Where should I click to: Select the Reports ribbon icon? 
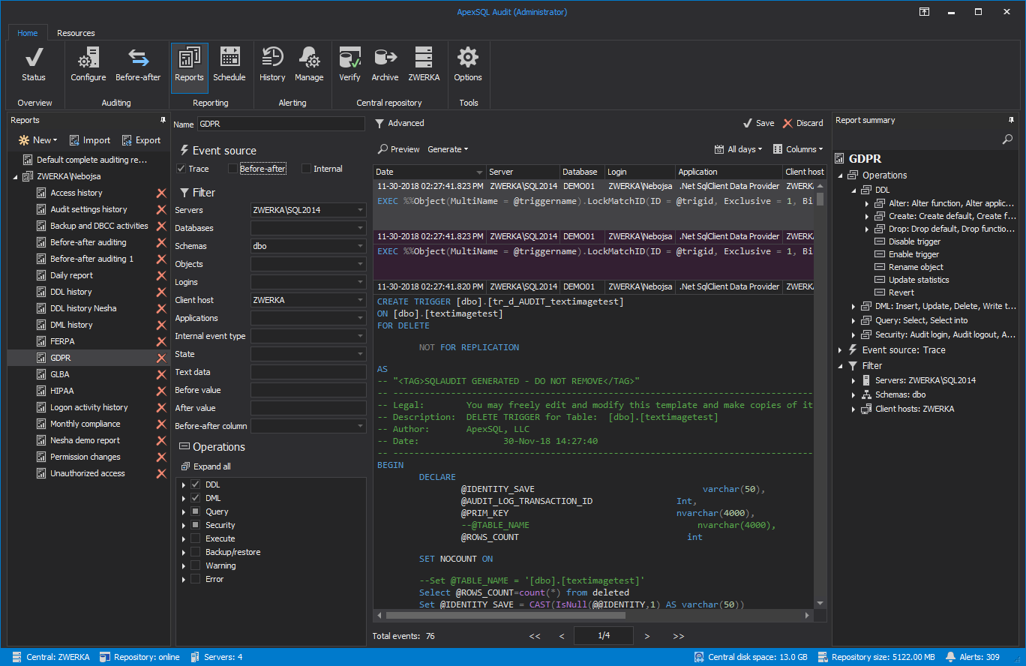190,67
